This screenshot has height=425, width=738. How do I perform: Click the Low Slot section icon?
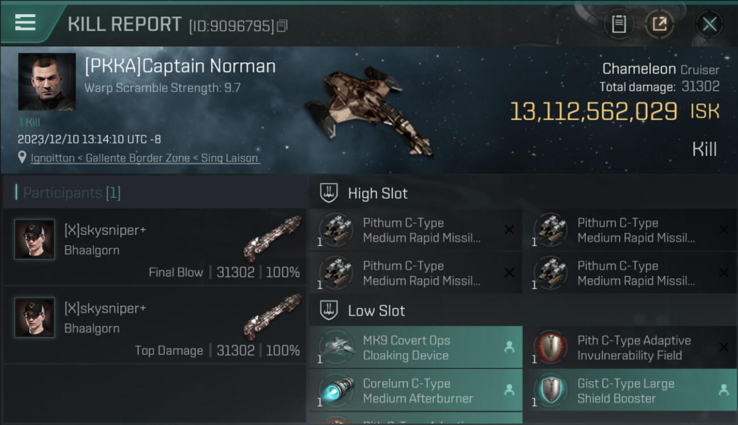[x=329, y=310]
